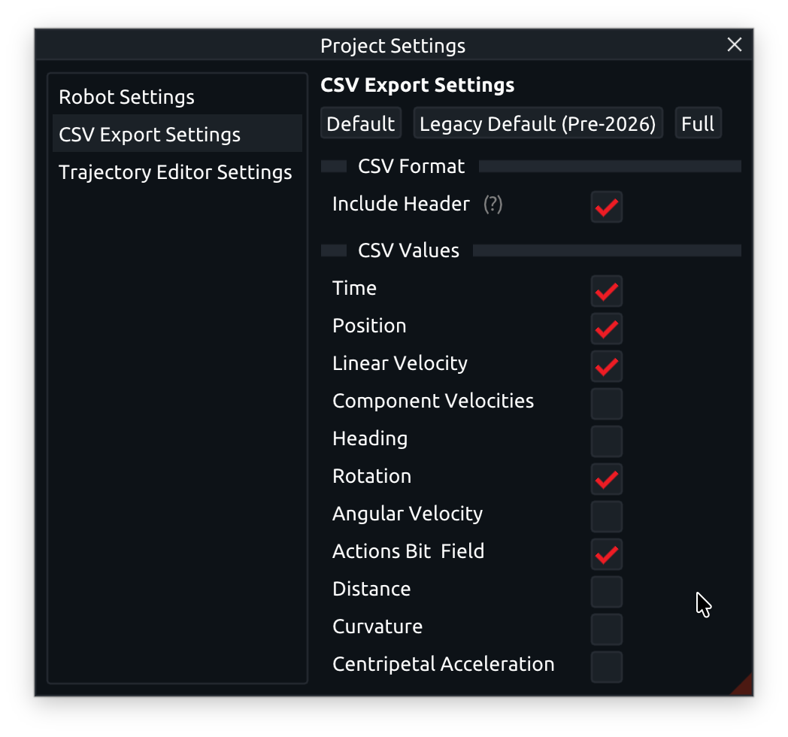Viewport: 788px width, 737px height.
Task: Turn off Linear Velocity export
Action: (606, 366)
